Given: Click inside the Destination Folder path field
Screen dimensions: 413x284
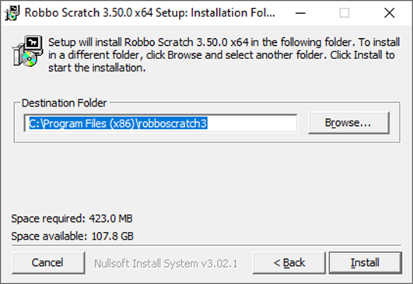Looking at the screenshot, I should click(161, 123).
